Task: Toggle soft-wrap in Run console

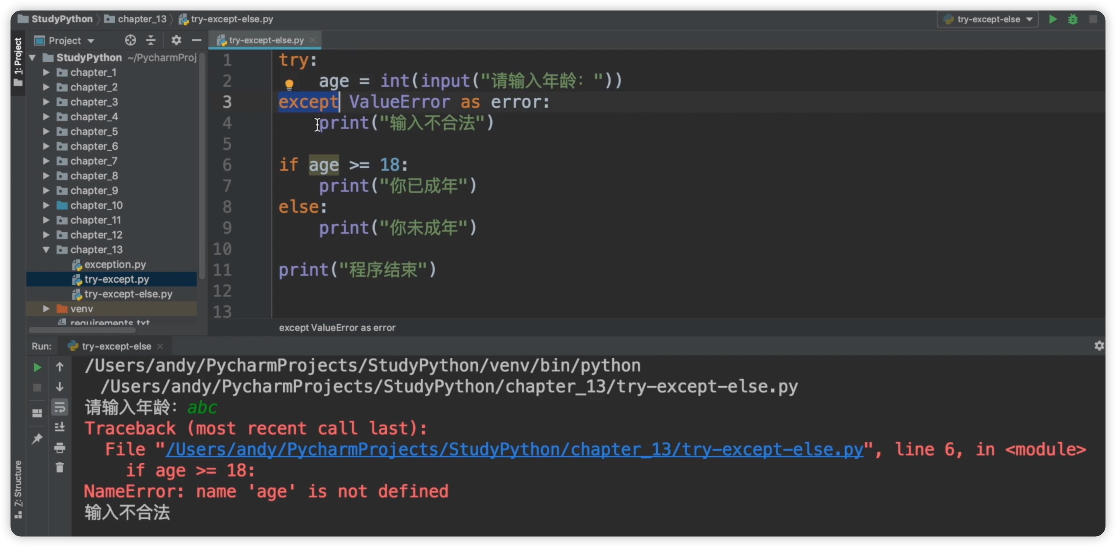Action: [60, 407]
